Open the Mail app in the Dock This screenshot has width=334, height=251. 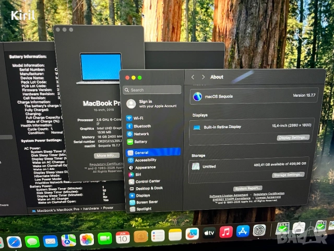pos(50,241)
